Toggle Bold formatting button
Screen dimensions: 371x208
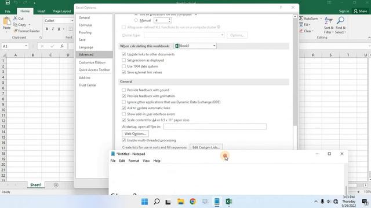click(47, 29)
